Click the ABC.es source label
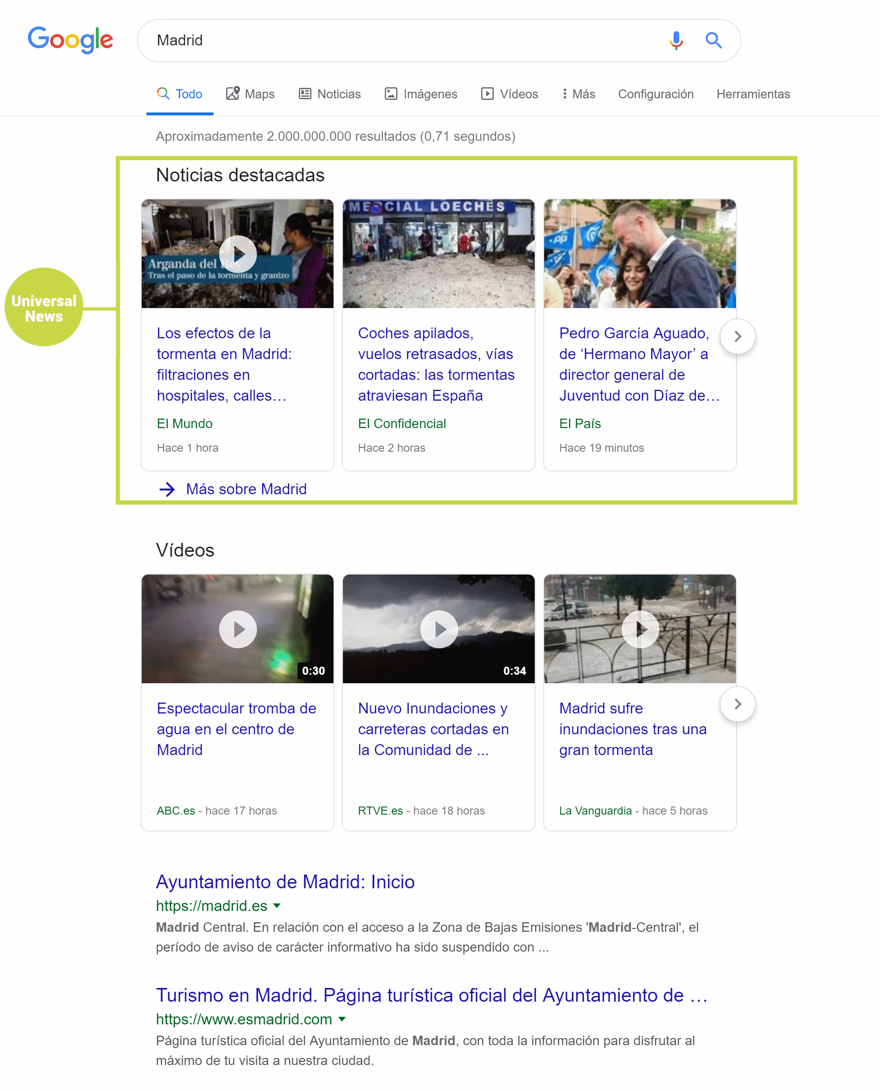The image size is (880, 1091). [x=176, y=811]
